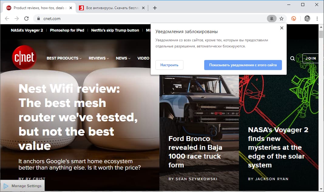The height and width of the screenshot is (192, 324).
Task: Go forward with the forward arrow
Action: coord(17,19)
